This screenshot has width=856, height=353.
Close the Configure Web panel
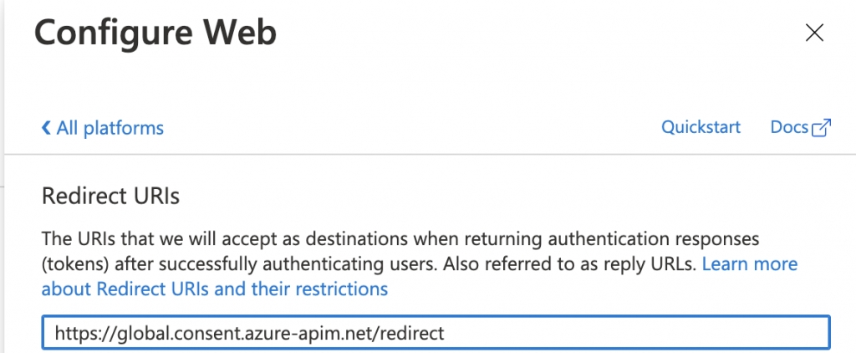(814, 33)
